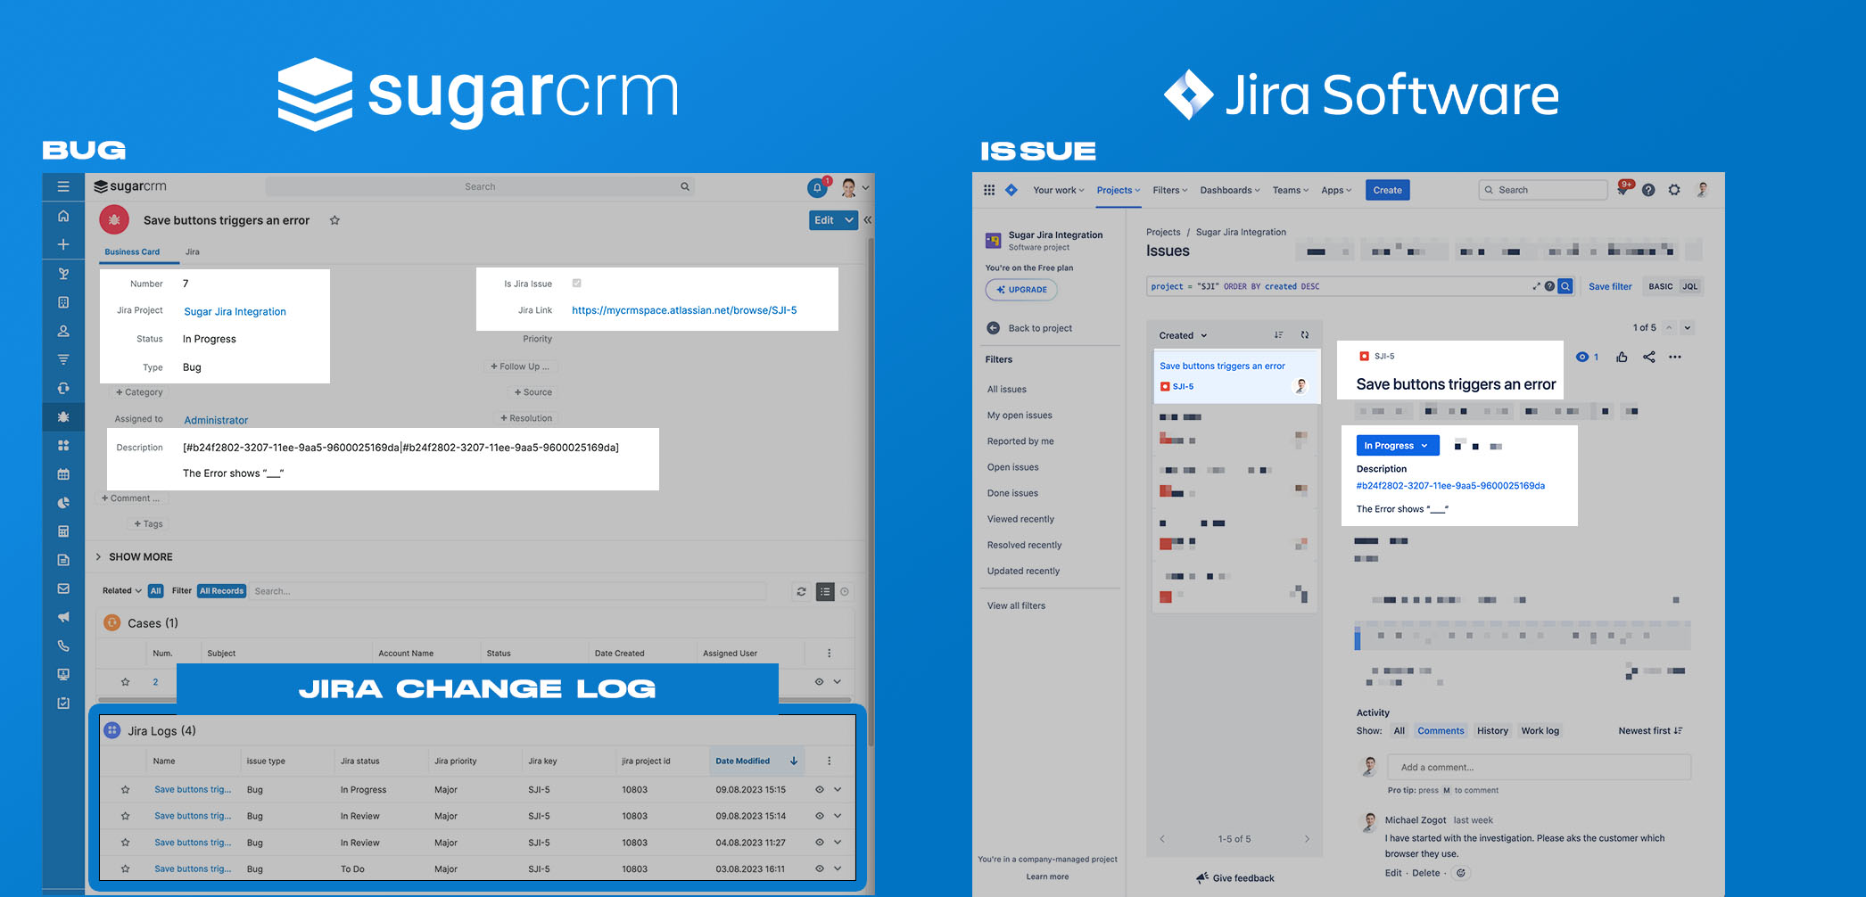Open the Jira app switcher grid
This screenshot has width=1866, height=897.
click(988, 190)
